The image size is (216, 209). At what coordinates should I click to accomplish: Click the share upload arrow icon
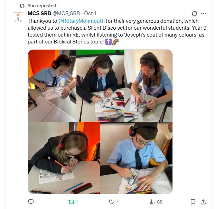(x=203, y=202)
